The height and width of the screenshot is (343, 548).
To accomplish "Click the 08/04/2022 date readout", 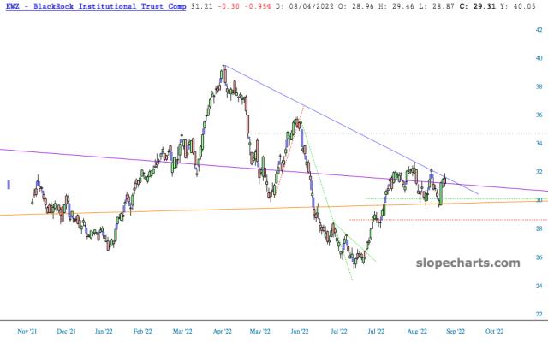I will click(x=311, y=6).
